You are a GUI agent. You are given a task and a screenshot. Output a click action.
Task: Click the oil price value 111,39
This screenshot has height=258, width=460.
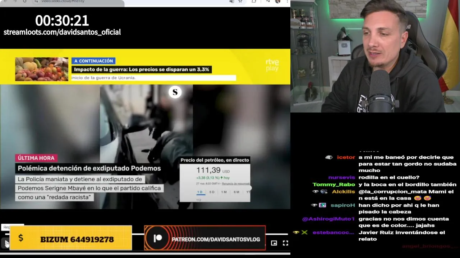pos(208,170)
